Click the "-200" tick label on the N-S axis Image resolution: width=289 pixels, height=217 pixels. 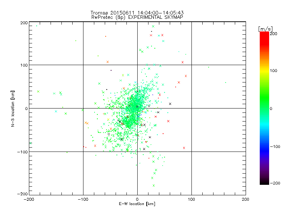click(x=22, y=194)
